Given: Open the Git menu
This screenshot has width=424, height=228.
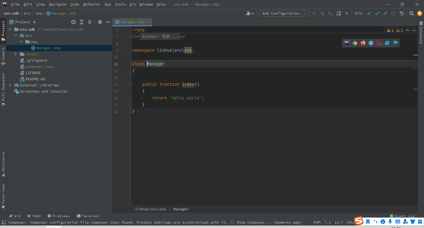Looking at the screenshot, I should point(133,4).
